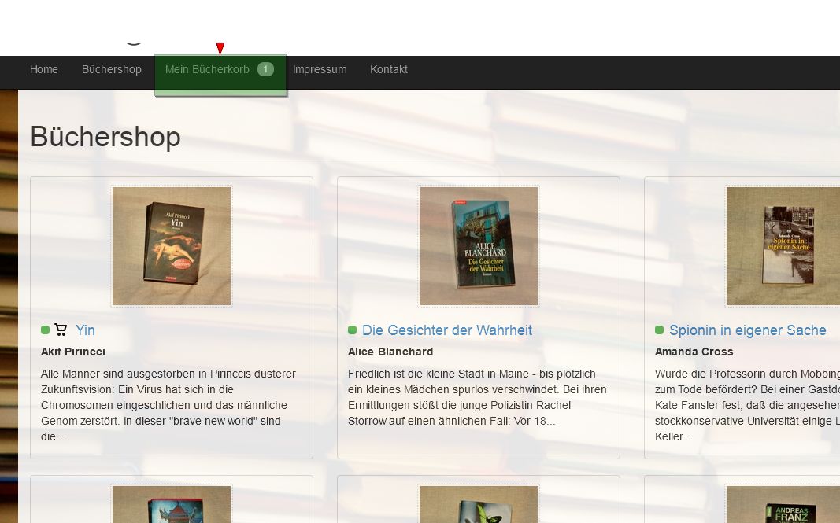
Task: Click the Andreas Franz book cover in the second row
Action: (783, 503)
